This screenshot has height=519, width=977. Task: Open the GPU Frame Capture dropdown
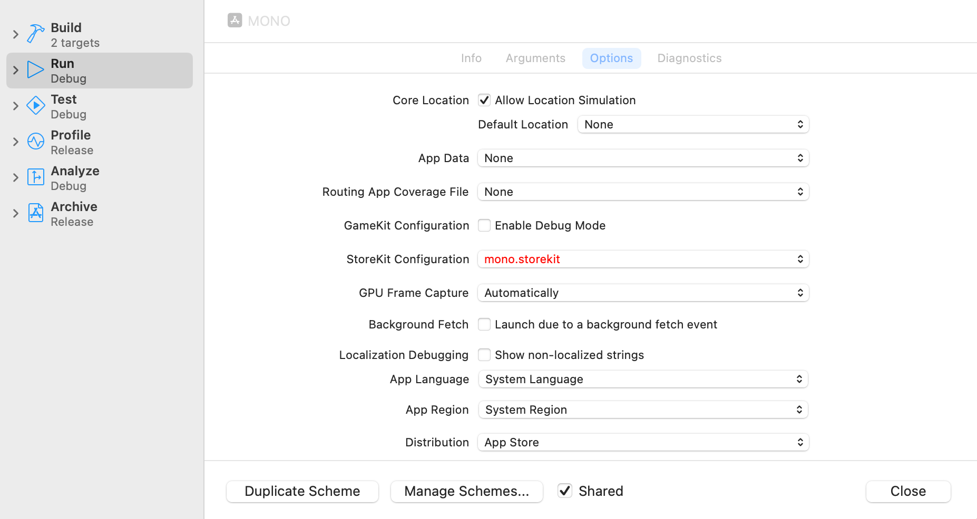click(643, 293)
